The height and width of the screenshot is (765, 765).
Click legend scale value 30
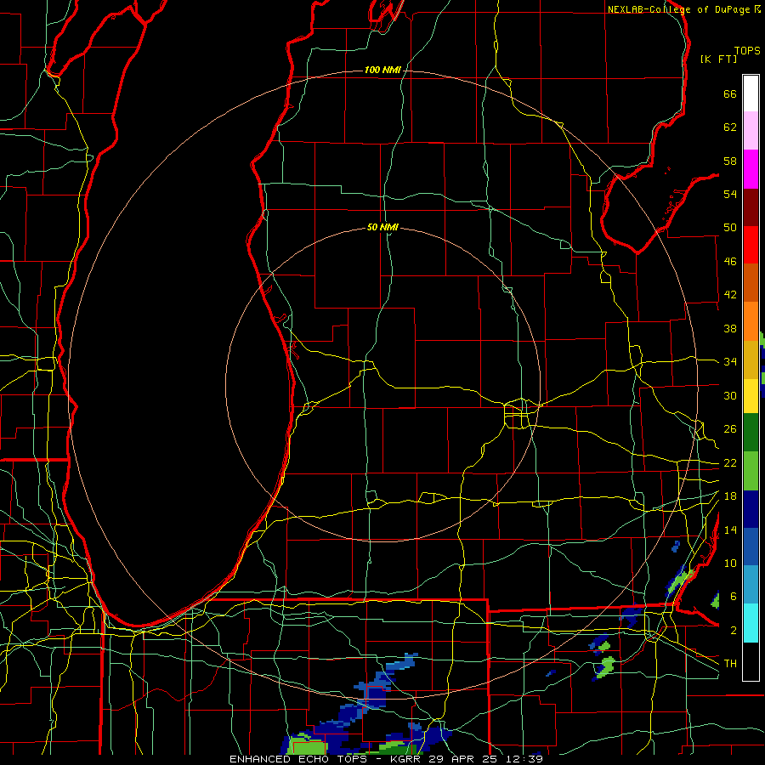click(x=730, y=395)
